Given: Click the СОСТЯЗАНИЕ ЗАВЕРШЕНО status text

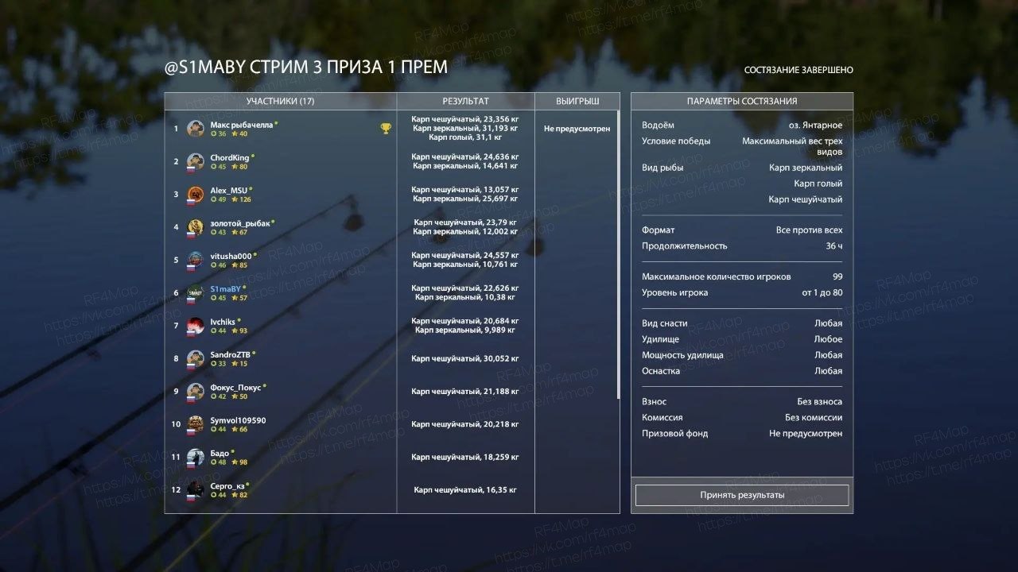Looking at the screenshot, I should click(x=798, y=70).
